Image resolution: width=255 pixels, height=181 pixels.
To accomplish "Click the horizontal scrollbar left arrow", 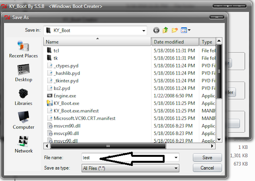I will click(x=47, y=146).
